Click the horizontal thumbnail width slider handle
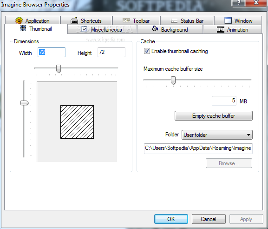268x229 pixels. tap(59, 69)
